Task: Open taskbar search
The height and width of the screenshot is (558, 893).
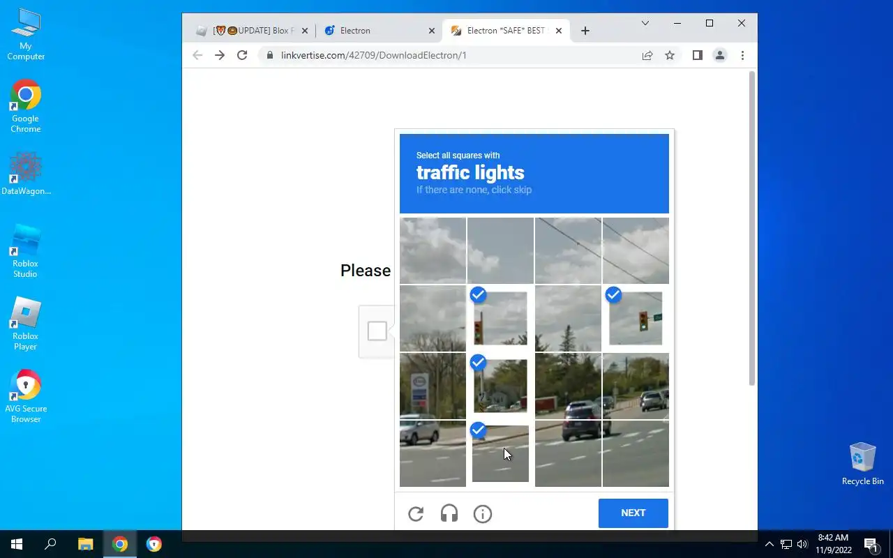Action: (50, 544)
